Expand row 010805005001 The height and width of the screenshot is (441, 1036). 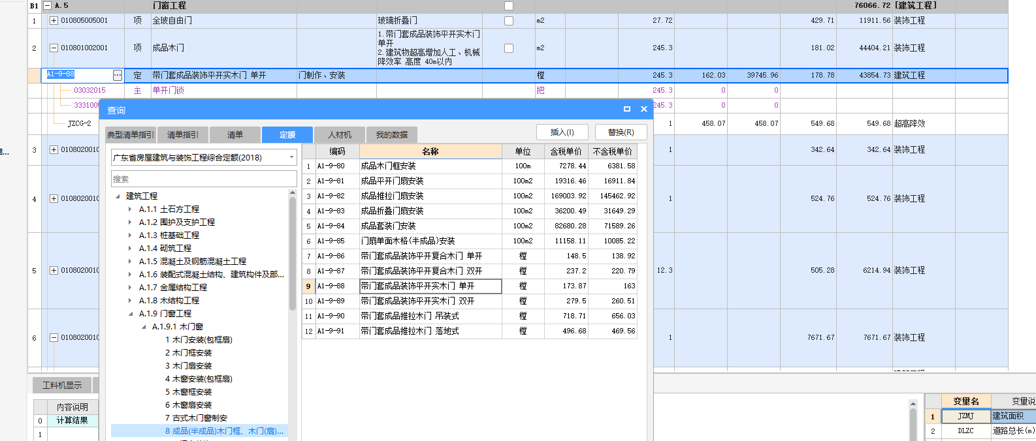click(x=54, y=21)
